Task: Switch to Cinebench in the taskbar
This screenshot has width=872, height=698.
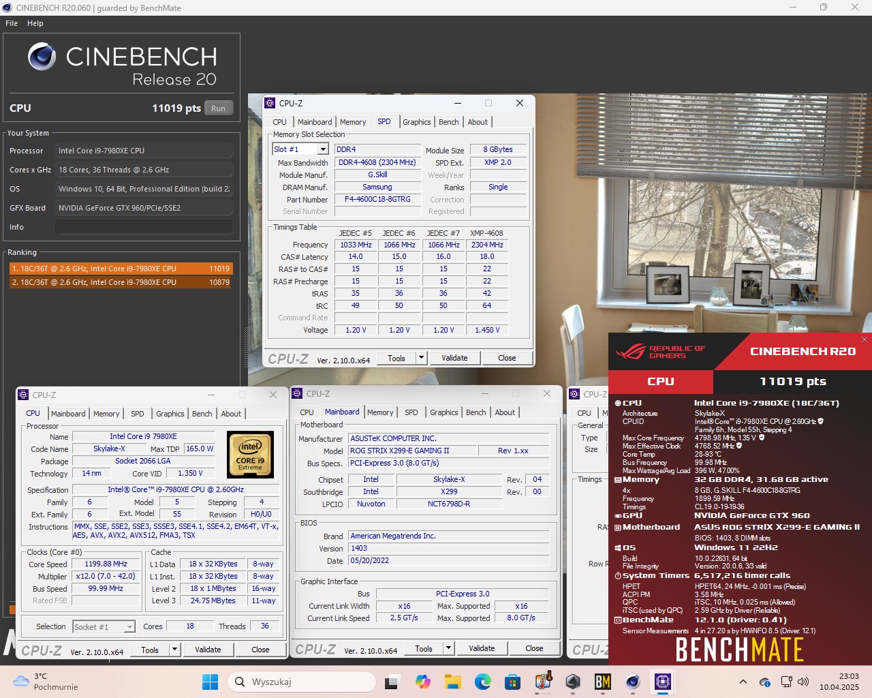Action: coord(633,682)
